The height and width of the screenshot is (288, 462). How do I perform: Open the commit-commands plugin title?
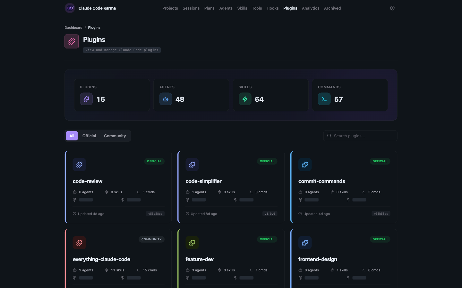322,181
